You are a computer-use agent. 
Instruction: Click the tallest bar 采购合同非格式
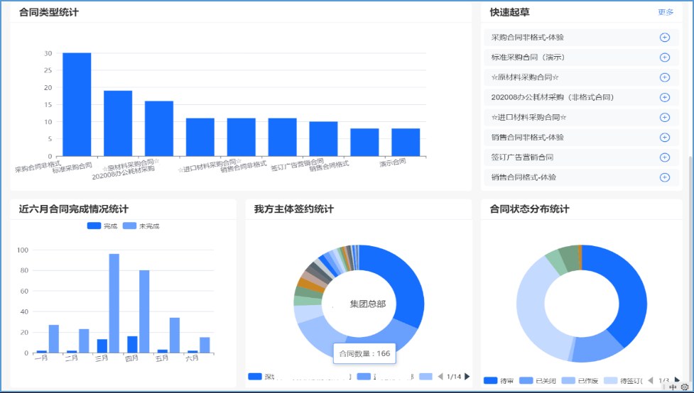click(x=77, y=104)
